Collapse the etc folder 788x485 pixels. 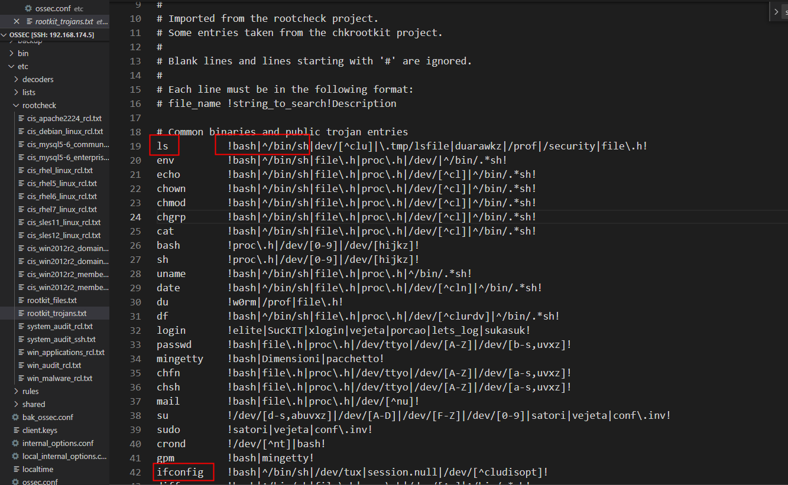[x=11, y=66]
